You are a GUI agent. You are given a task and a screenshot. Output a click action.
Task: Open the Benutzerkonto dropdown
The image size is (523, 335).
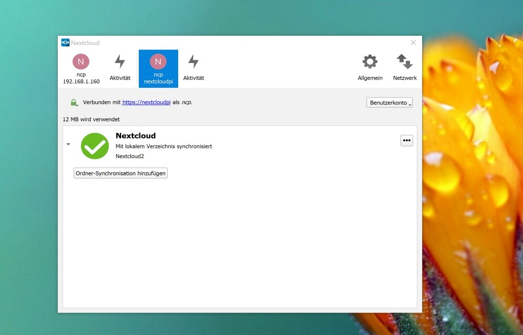pyautogui.click(x=389, y=103)
